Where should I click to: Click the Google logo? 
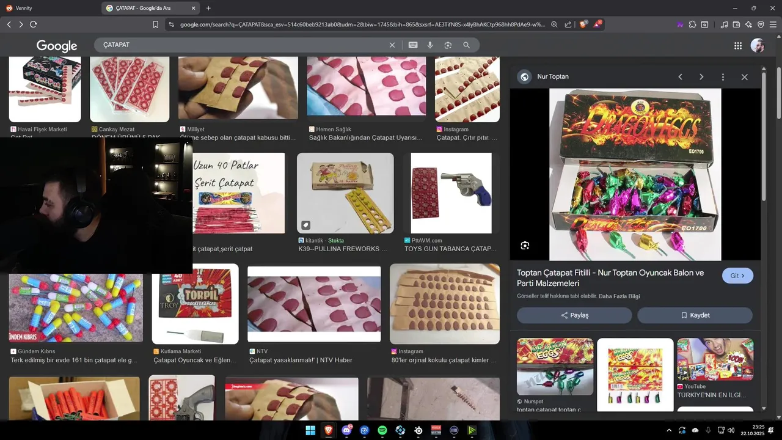[x=57, y=46]
